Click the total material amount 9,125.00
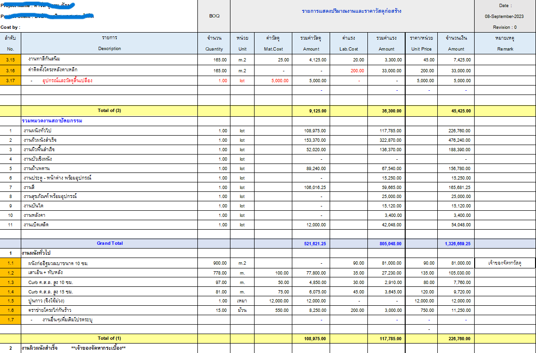This screenshot has height=353, width=536. pyautogui.click(x=318, y=111)
